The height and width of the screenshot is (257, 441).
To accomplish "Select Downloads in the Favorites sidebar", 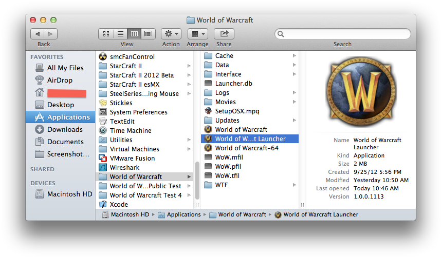I will coord(65,129).
